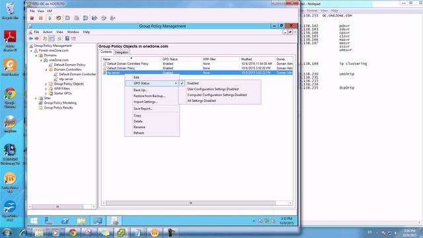Open Windows Media Player from host taskbar
This screenshot has height=238, width=423.
click(56, 233)
